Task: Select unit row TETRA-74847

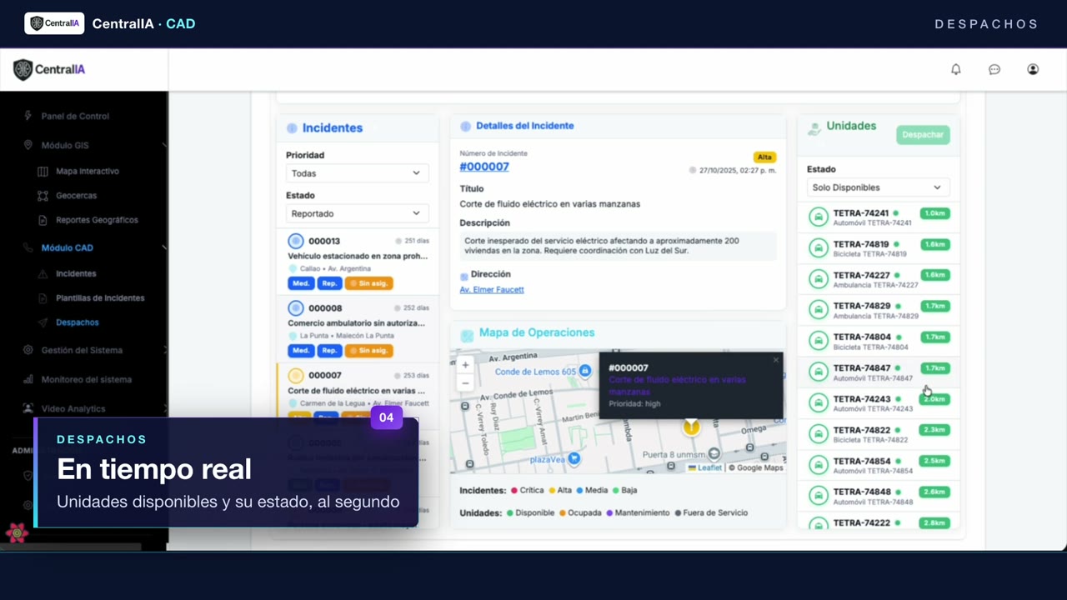Action: coord(879,372)
